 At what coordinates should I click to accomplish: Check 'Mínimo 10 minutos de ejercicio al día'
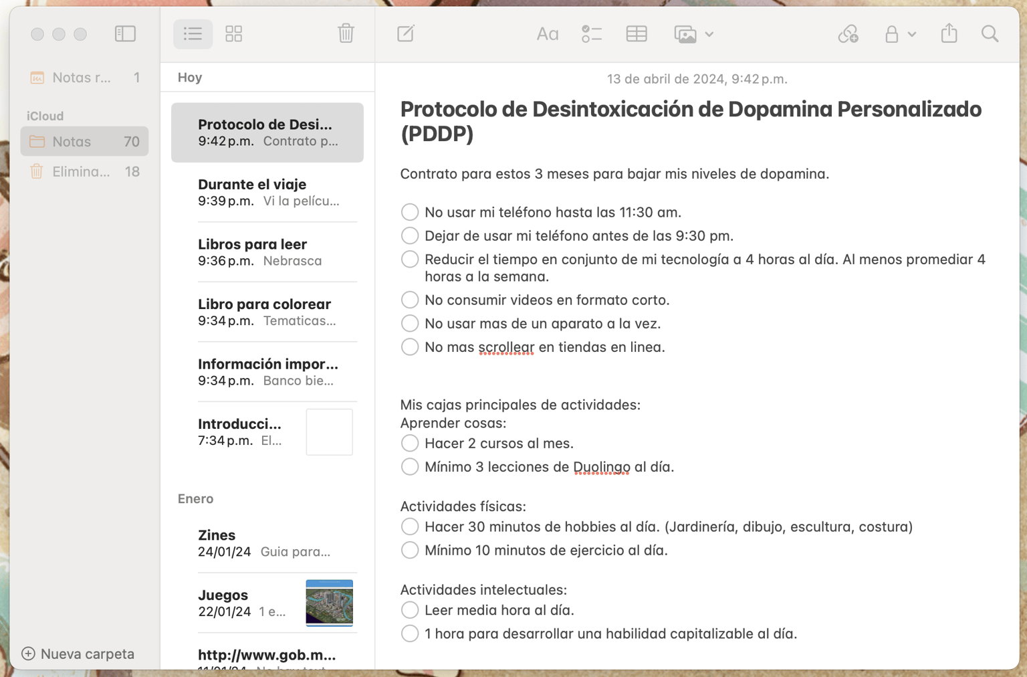point(410,550)
